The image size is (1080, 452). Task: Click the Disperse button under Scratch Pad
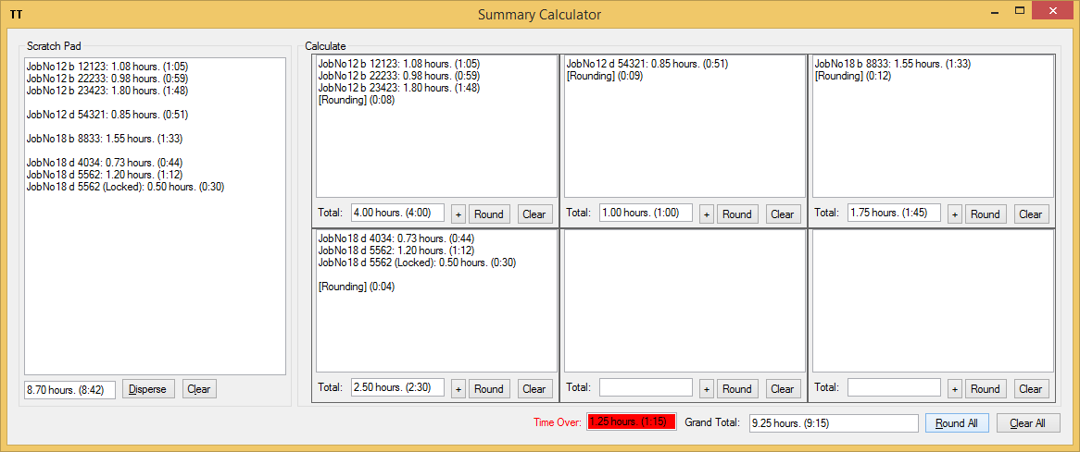pyautogui.click(x=148, y=389)
